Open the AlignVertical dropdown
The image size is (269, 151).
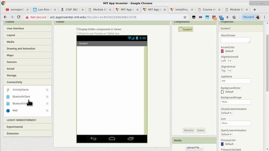point(226,70)
